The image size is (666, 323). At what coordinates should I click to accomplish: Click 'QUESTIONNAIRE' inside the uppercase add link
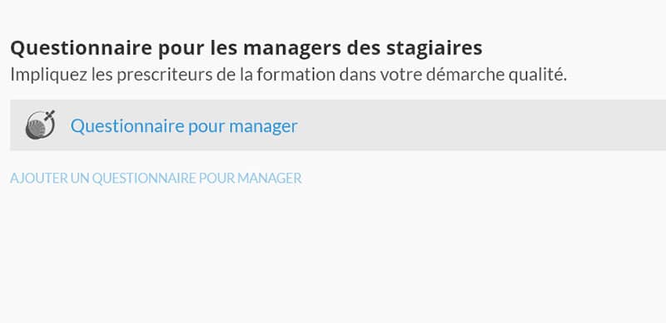pos(144,178)
